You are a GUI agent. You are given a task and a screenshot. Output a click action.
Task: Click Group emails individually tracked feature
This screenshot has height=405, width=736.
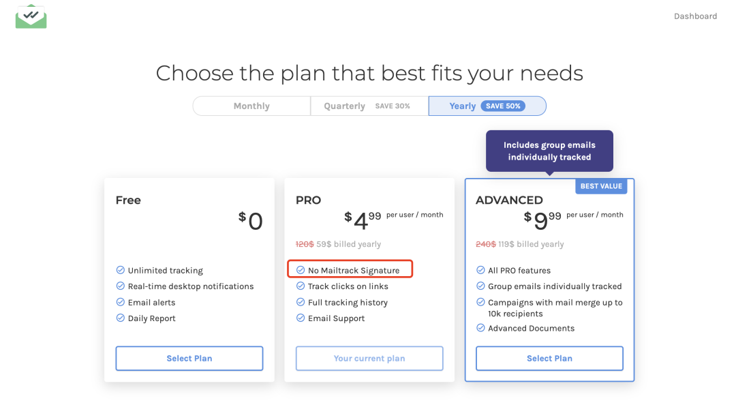[555, 286]
